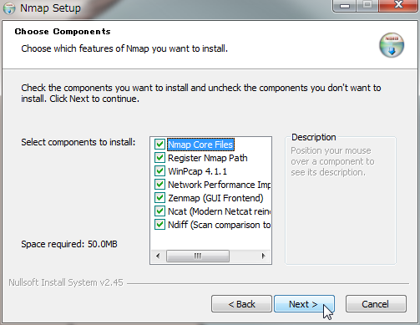
Task: Toggle the Register Nmap Path checkbox
Action: click(159, 158)
